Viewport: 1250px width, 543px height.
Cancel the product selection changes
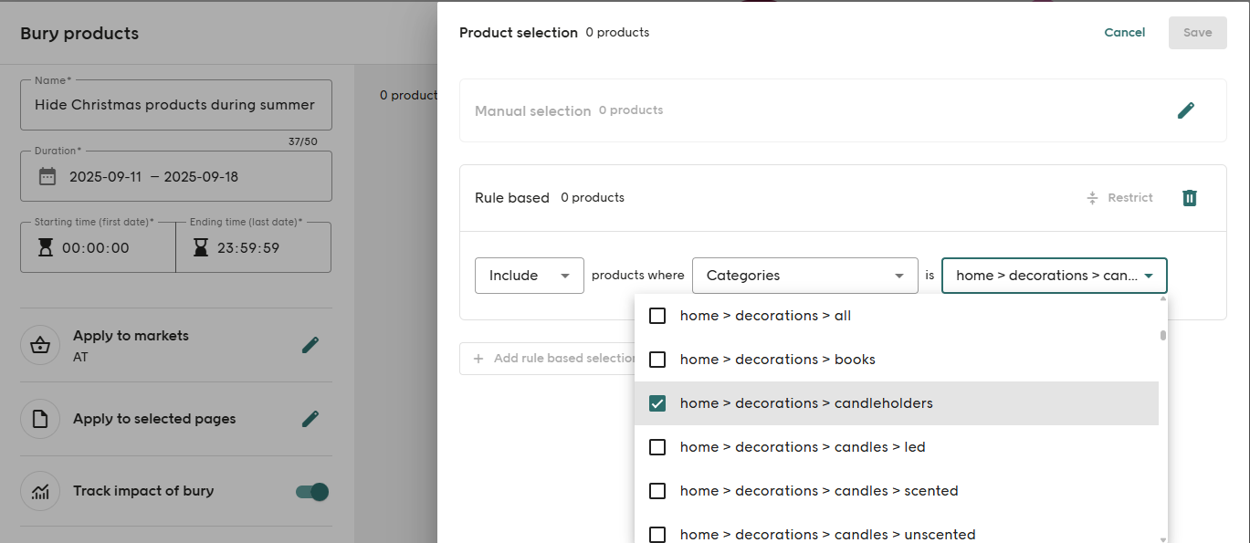(x=1124, y=32)
